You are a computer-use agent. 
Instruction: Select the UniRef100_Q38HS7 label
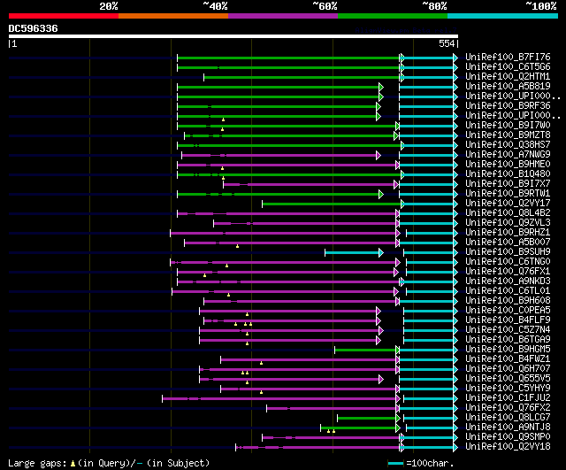[508, 145]
